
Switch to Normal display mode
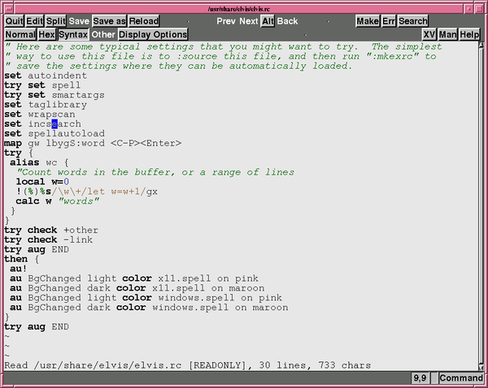click(20, 34)
